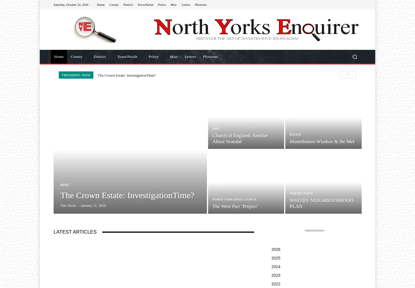The image size is (415, 288).
Task: Expand the 2026 archive year
Action: (276, 249)
